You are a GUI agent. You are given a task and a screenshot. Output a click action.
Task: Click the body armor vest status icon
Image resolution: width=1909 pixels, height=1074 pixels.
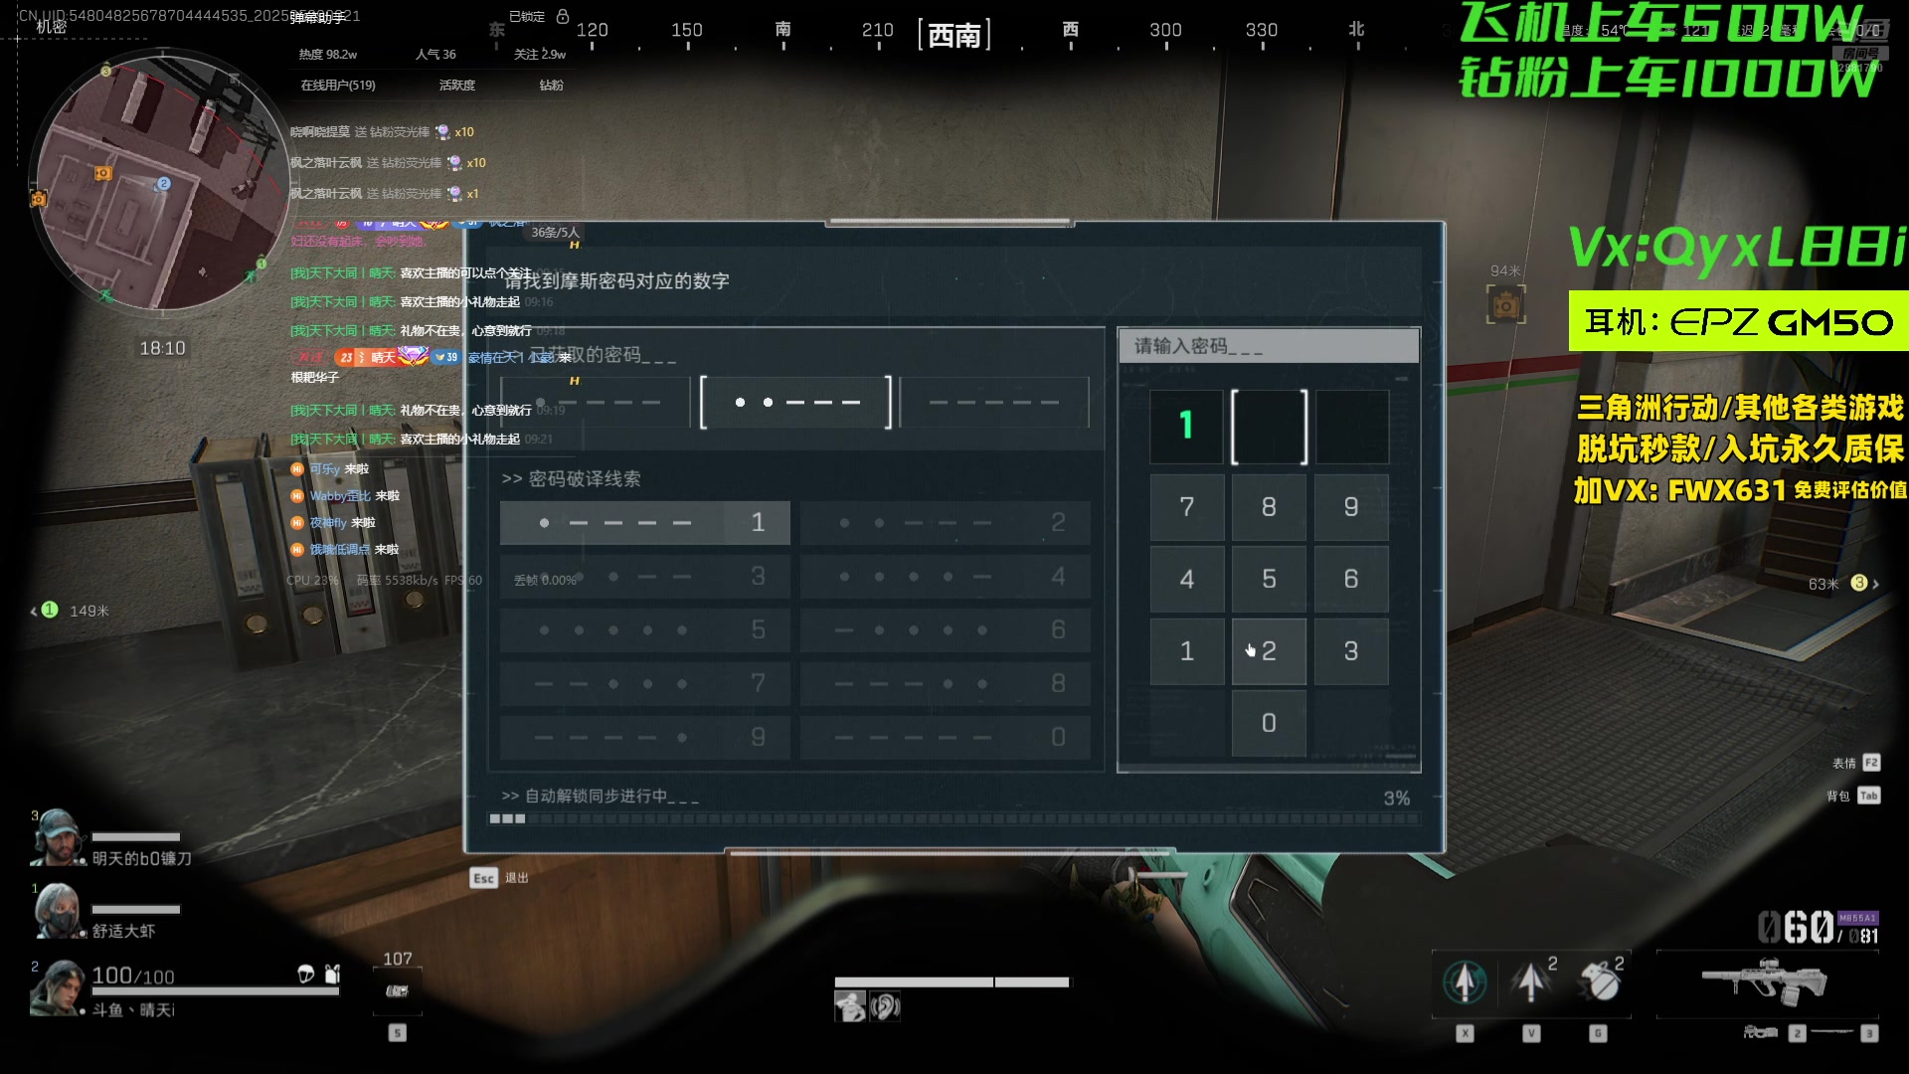pos(333,975)
